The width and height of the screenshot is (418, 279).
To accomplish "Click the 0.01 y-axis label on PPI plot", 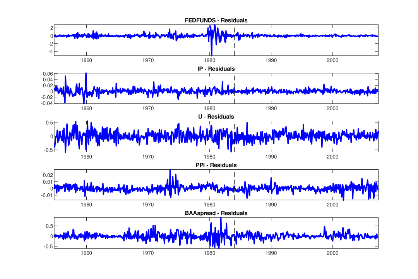I will [x=48, y=182].
